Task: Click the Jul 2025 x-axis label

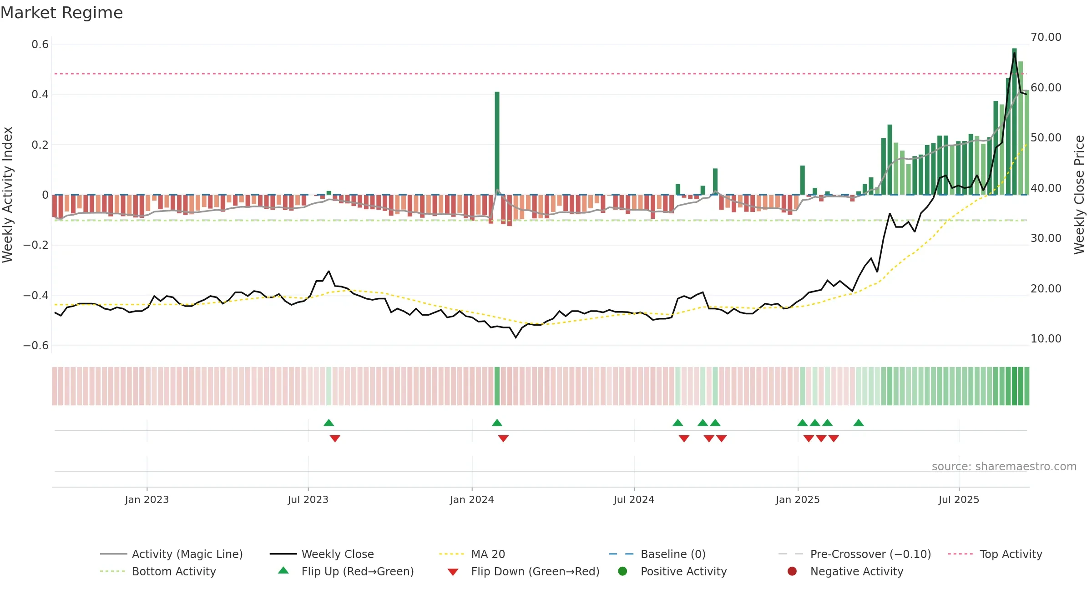Action: [x=959, y=499]
